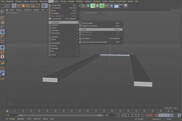Add a light using the bulb icon
The height and width of the screenshot is (121, 182).
(x=126, y=6)
